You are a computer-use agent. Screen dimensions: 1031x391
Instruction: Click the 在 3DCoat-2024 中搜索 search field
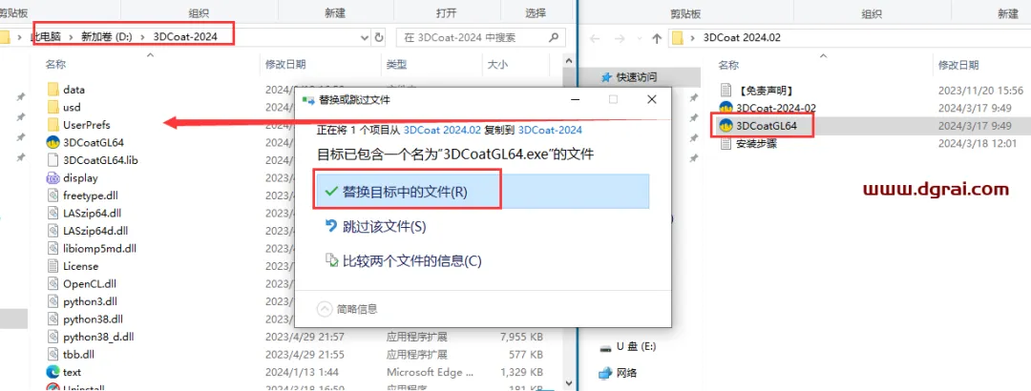[481, 38]
